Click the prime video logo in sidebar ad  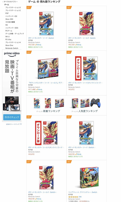pos(12,54)
